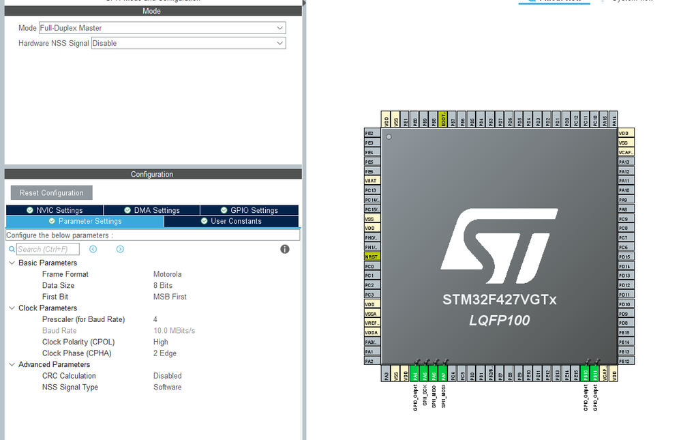Click pin PE1 on top row
681x440 pixels.
(405, 119)
